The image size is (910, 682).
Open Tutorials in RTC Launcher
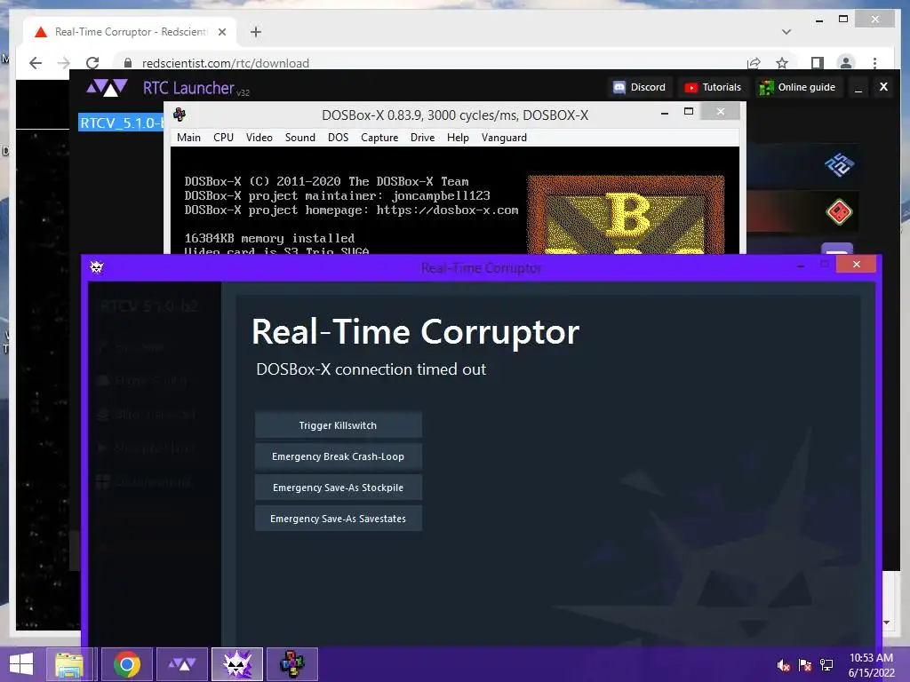point(713,87)
